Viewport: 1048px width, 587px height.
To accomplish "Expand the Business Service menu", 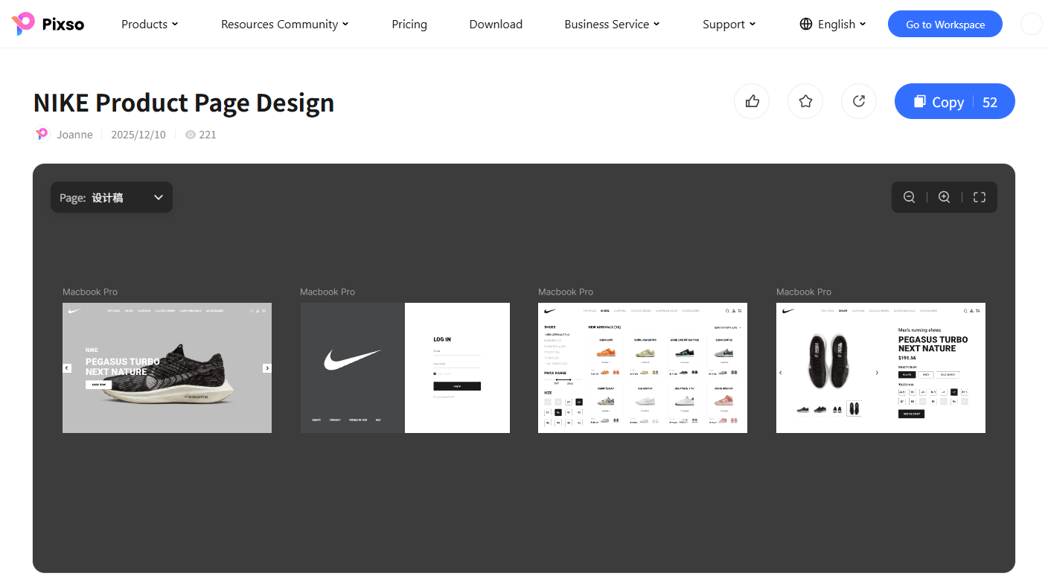I will click(612, 24).
